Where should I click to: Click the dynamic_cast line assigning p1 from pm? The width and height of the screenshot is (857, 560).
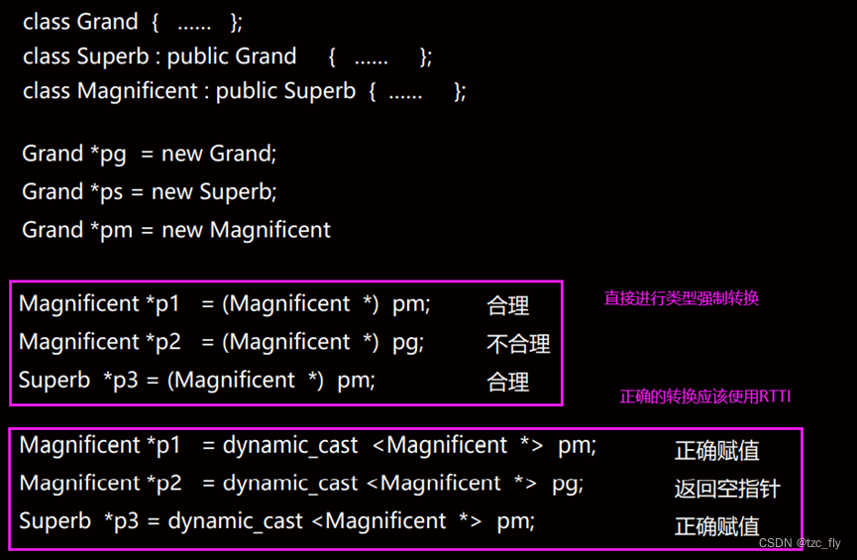click(308, 446)
